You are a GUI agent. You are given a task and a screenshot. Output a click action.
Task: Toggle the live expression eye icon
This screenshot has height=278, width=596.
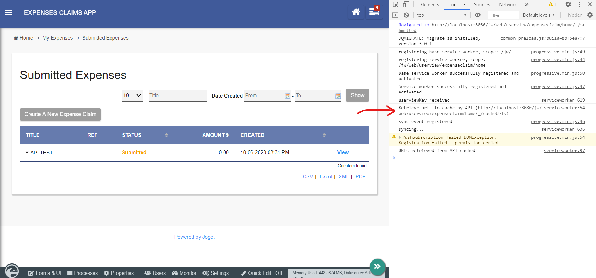point(477,15)
